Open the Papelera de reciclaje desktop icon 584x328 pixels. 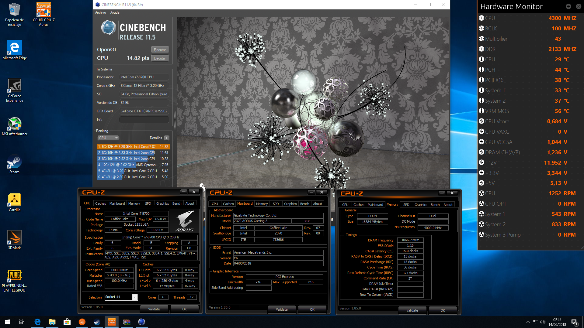pos(14,15)
